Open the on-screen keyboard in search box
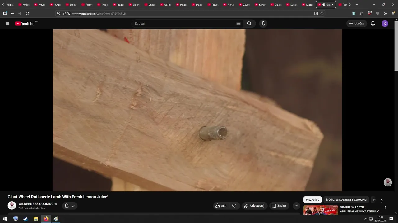Image resolution: width=398 pixels, height=223 pixels. (x=238, y=24)
